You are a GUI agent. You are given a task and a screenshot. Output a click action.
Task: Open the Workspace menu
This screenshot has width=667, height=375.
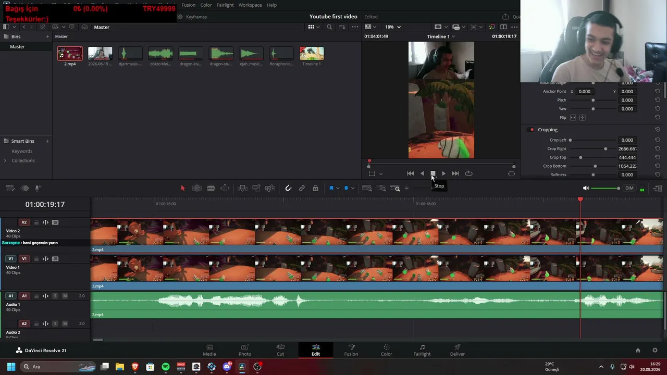(250, 5)
